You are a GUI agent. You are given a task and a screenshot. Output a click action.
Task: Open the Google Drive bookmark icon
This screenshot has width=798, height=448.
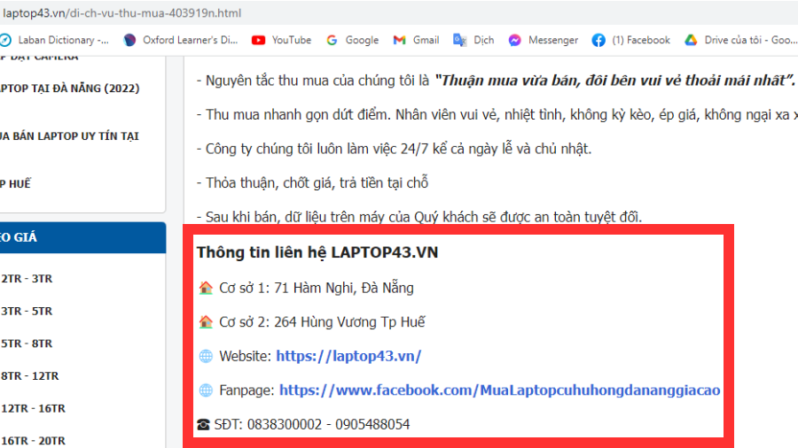coord(691,40)
